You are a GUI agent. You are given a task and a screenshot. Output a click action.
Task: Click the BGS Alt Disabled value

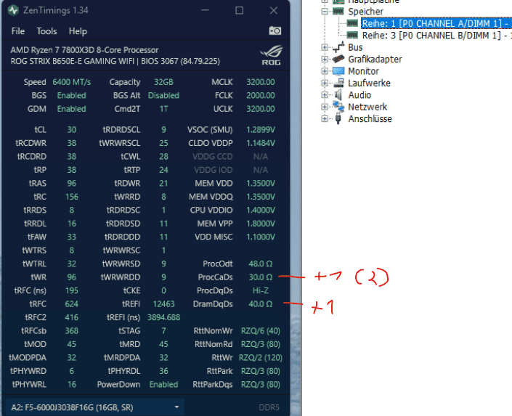coord(163,95)
